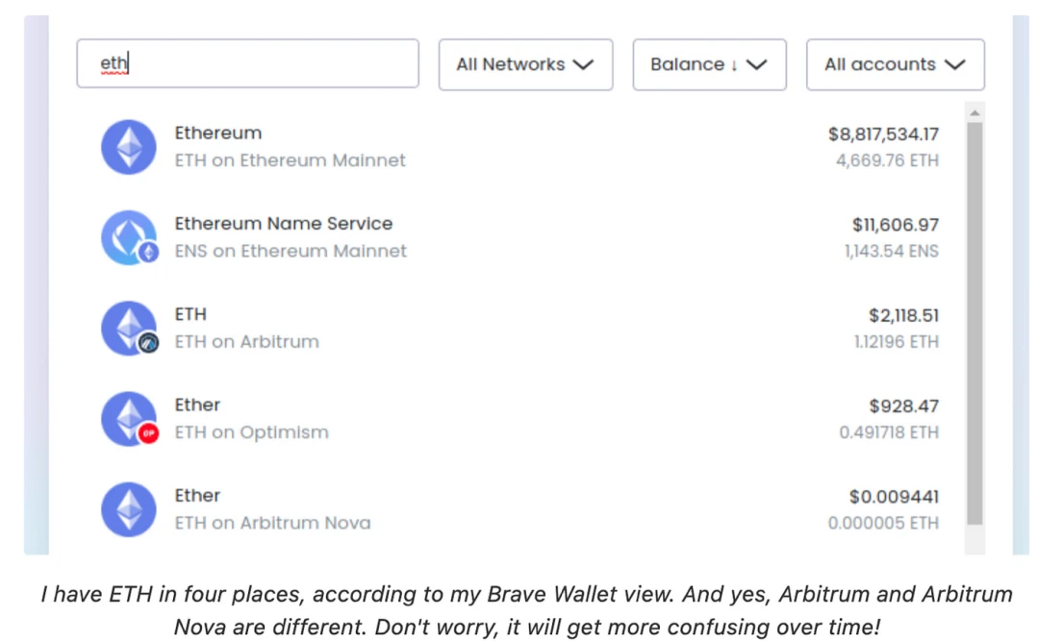Expand the All accounts dropdown
Screen dimensions: 1039x641
[895, 64]
